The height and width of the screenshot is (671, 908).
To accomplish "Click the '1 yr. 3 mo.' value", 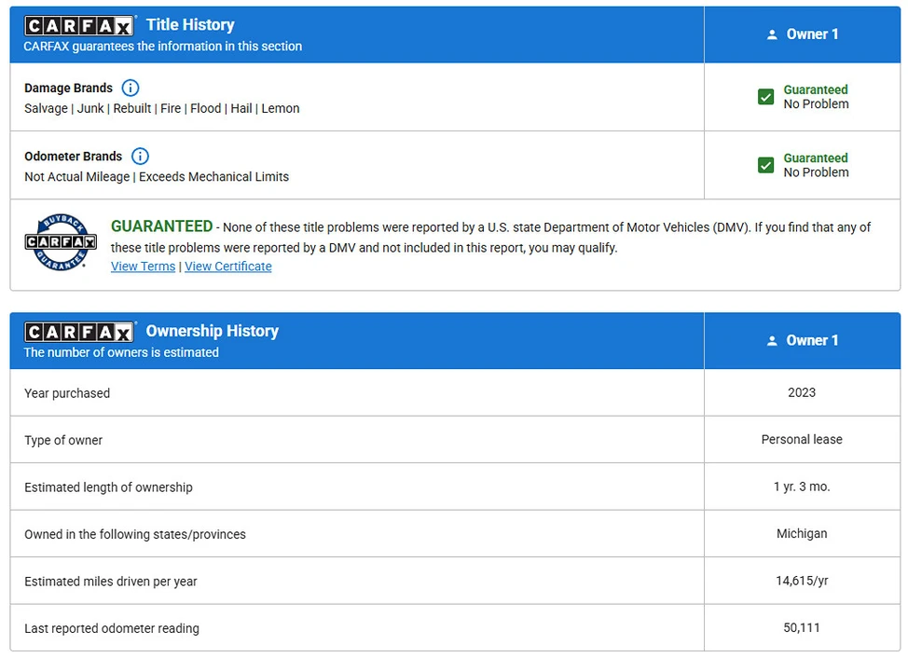I will (802, 486).
